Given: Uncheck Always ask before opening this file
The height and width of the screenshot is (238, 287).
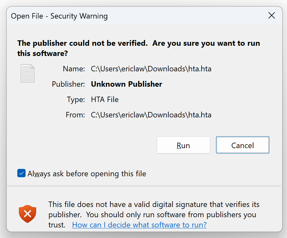Looking at the screenshot, I should [x=21, y=173].
